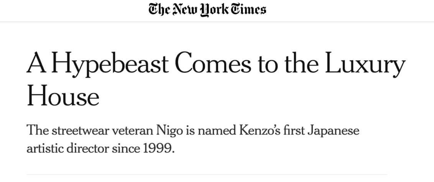Click the "Times" part of the masthead
434x182 pixels.
click(x=248, y=10)
